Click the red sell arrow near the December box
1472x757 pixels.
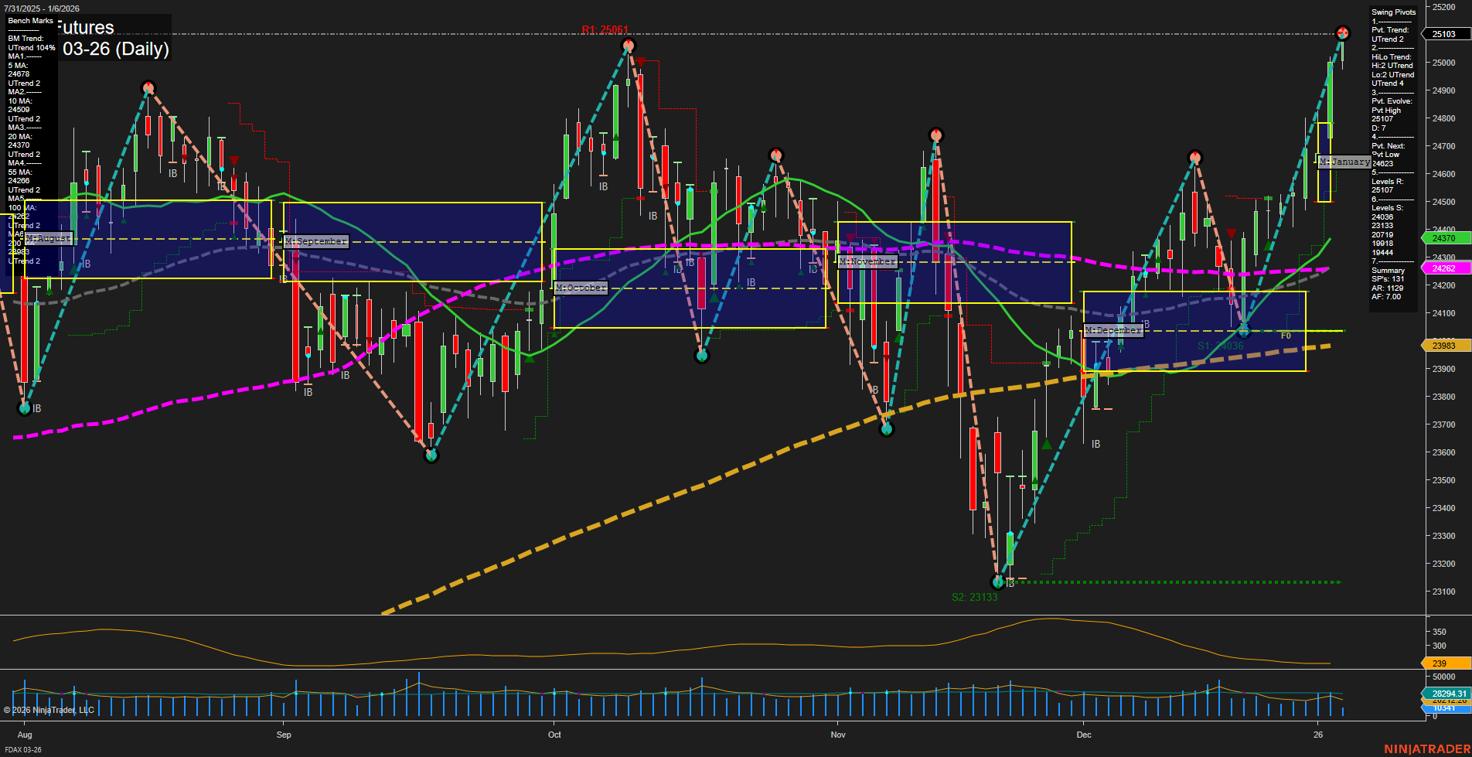[x=1232, y=234]
